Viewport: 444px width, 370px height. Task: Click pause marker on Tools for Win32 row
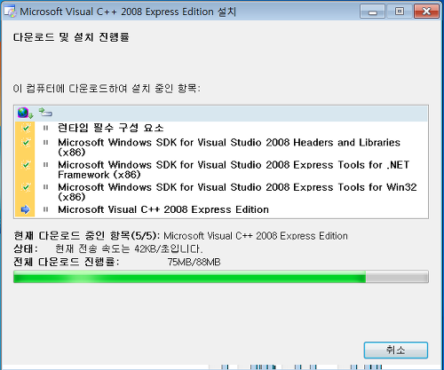coord(45,187)
